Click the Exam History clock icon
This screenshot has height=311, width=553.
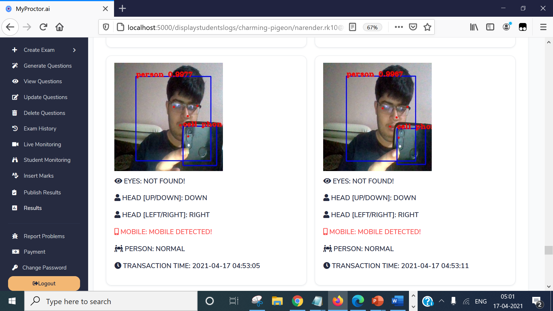[15, 128]
